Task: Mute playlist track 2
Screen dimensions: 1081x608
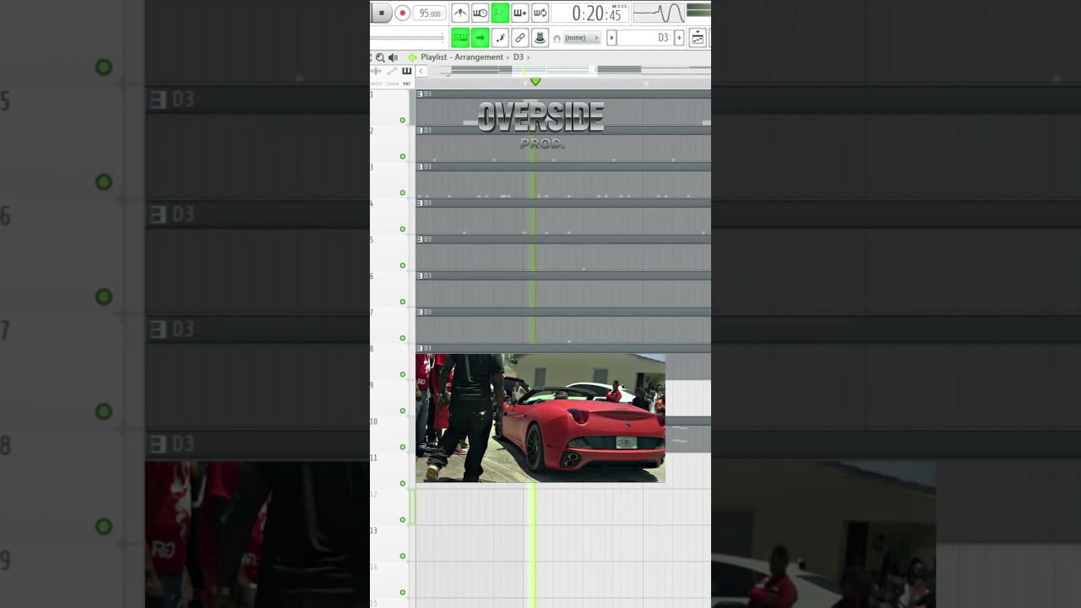Action: (x=403, y=156)
